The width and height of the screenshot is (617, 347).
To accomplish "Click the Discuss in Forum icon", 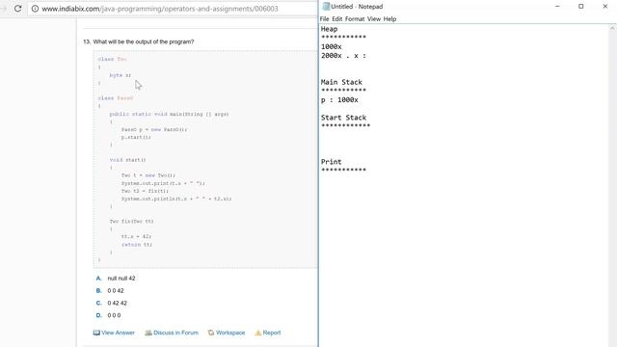I will pos(148,333).
